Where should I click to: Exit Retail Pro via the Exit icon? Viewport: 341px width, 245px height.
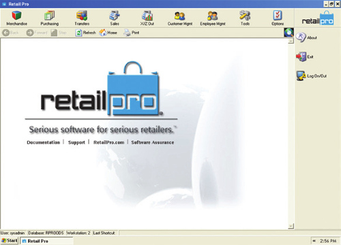click(x=304, y=56)
